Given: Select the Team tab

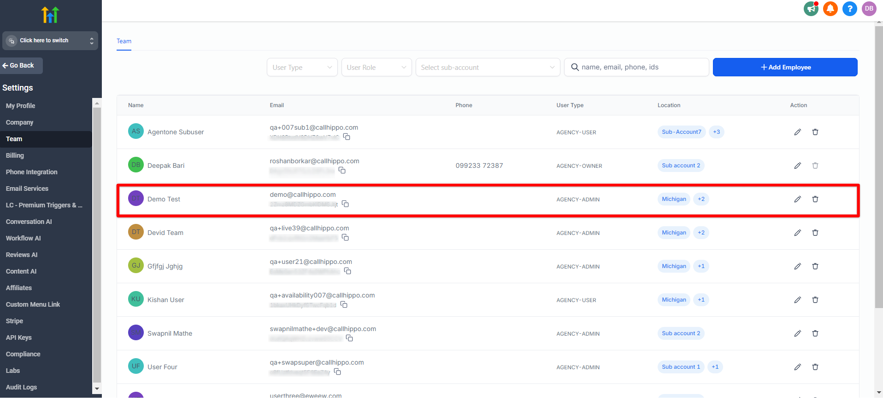Looking at the screenshot, I should [x=124, y=41].
